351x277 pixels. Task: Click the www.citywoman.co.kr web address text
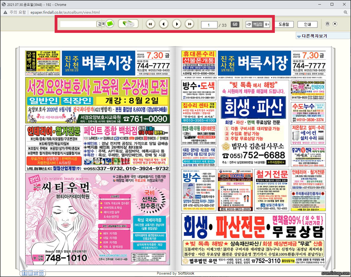coord(113,255)
